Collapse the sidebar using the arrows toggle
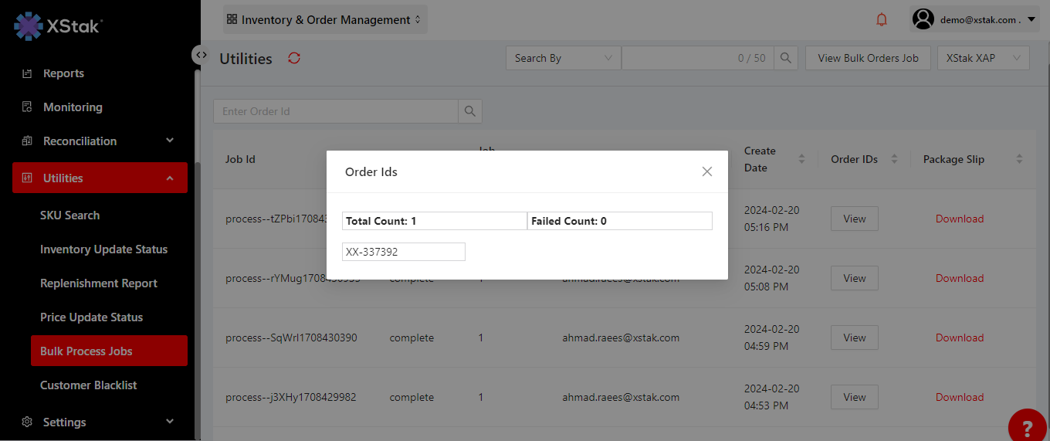The width and height of the screenshot is (1050, 441). coord(201,55)
